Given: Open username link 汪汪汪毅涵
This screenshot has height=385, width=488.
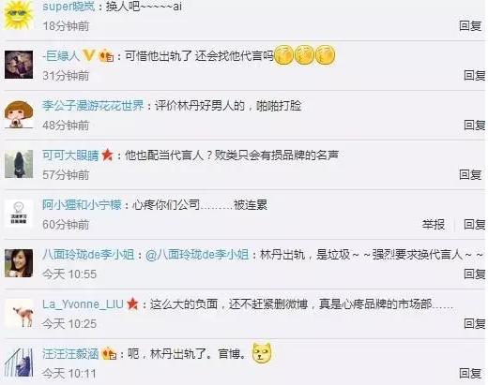Looking at the screenshot, I should [70, 354].
